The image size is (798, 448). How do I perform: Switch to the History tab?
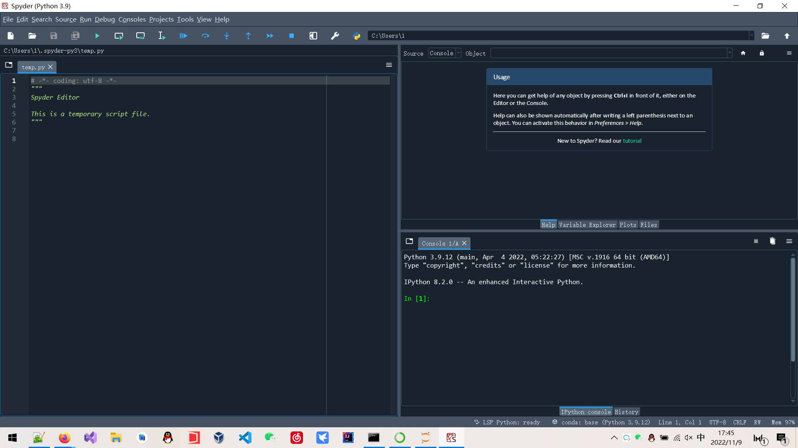click(626, 412)
